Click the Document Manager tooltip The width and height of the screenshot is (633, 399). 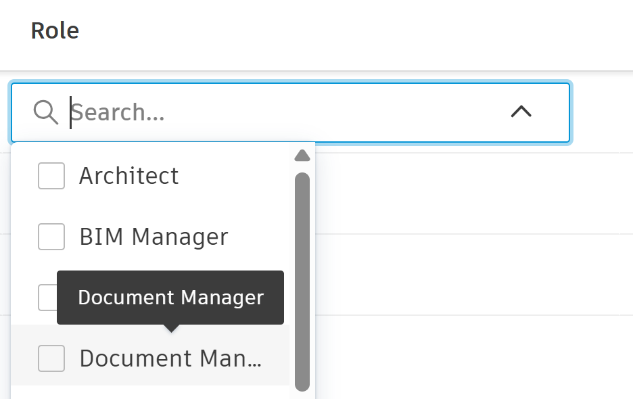[170, 297]
